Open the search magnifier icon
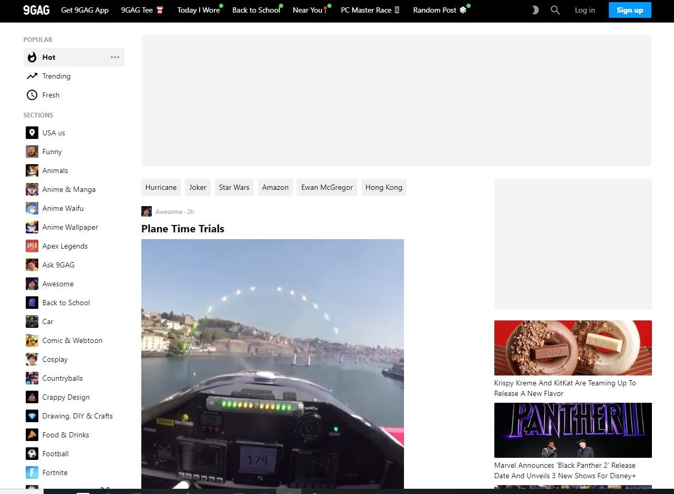The height and width of the screenshot is (494, 674). coord(555,10)
